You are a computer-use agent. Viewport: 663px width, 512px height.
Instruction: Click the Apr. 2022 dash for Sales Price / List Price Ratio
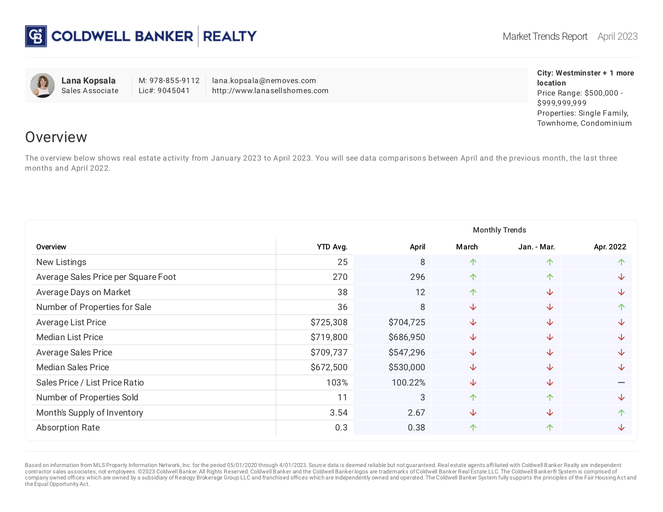[621, 383]
